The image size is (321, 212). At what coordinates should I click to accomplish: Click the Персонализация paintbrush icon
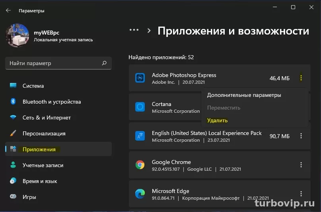click(x=13, y=133)
